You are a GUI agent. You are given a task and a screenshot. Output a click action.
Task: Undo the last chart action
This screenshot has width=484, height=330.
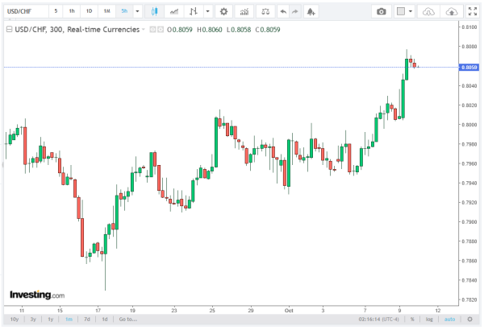coord(282,12)
